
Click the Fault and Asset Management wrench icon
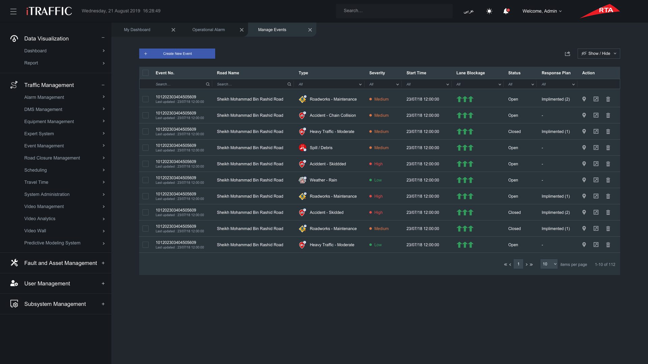pos(14,263)
